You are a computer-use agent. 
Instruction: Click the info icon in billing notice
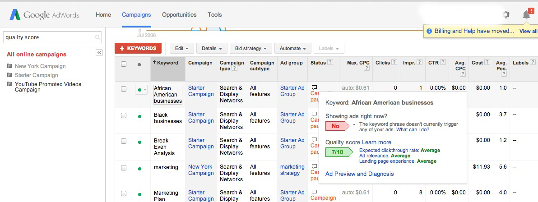tap(429, 31)
